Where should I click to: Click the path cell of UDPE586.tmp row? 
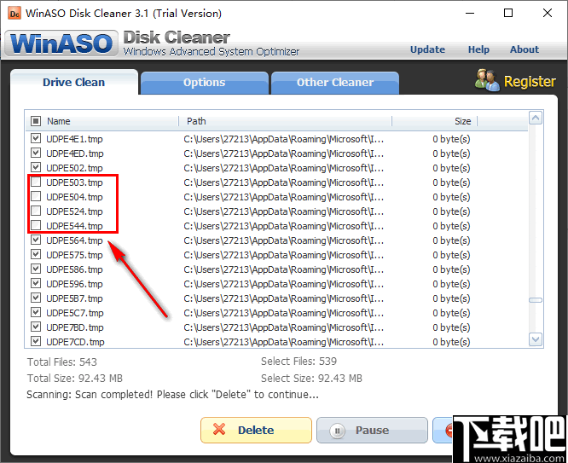tap(284, 269)
